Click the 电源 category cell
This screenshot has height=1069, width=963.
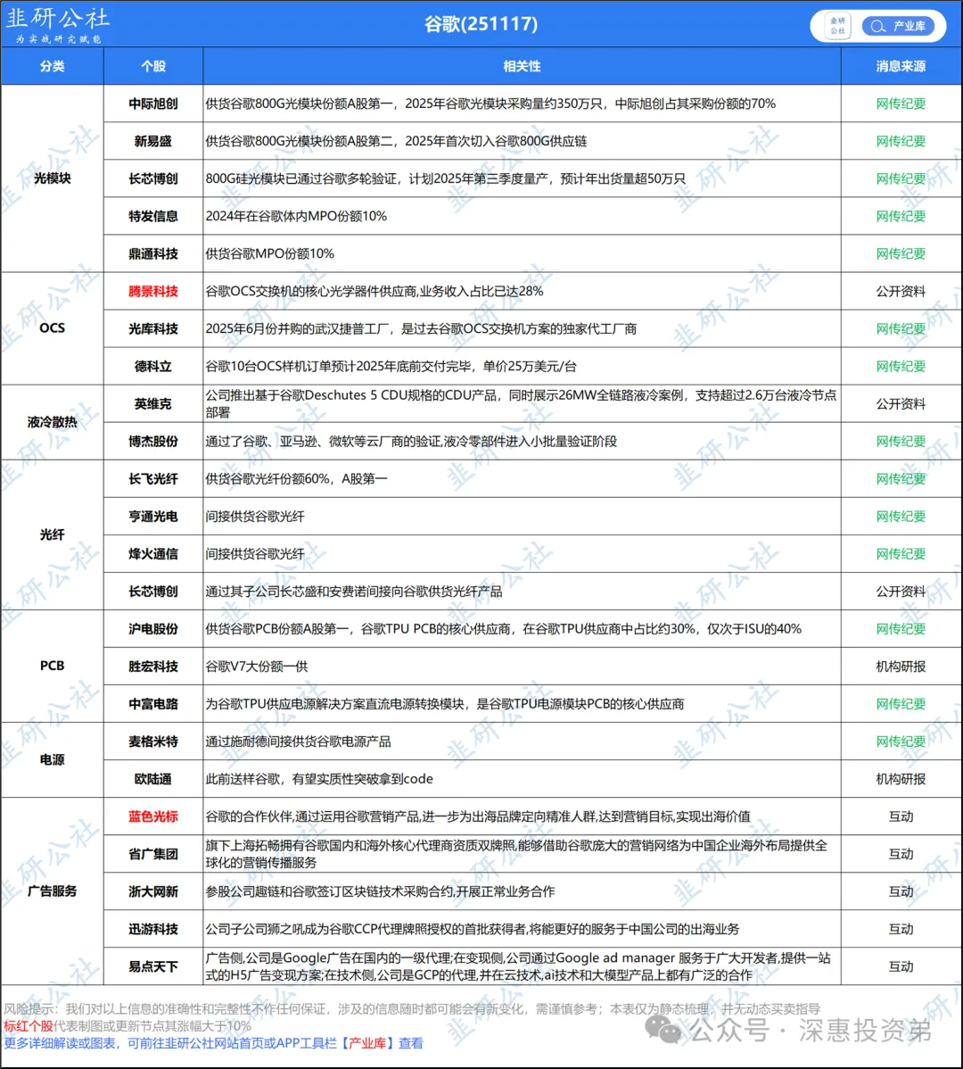(53, 759)
